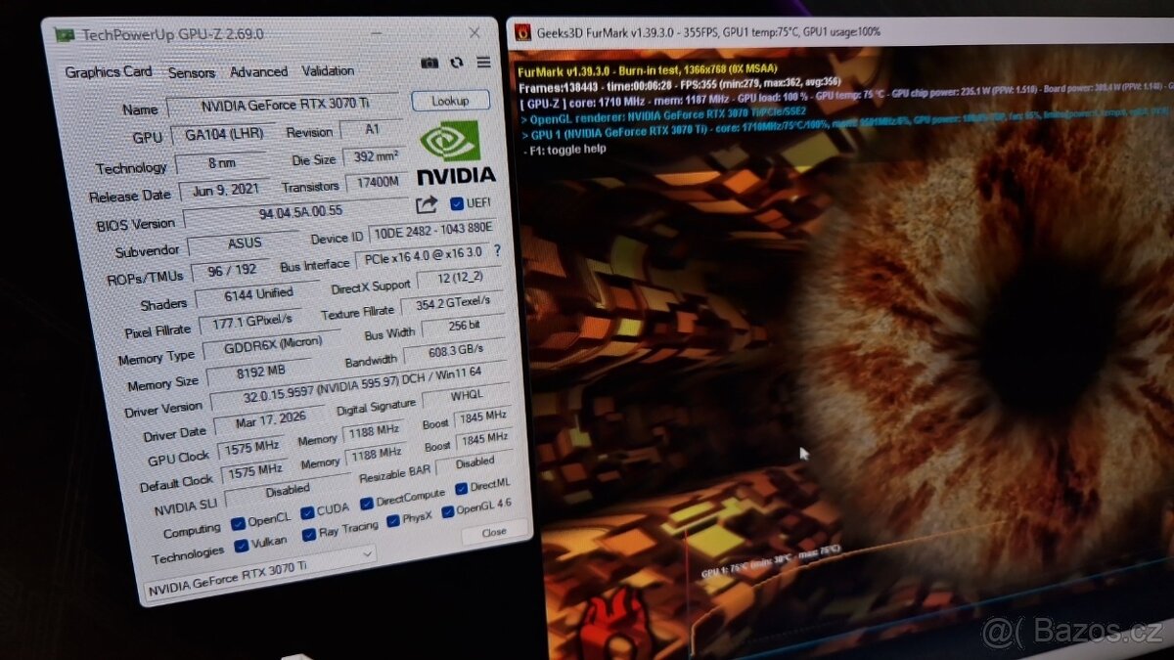Click the FurMark 'F1: toggle help' text
The width and height of the screenshot is (1174, 660).
coord(566,150)
